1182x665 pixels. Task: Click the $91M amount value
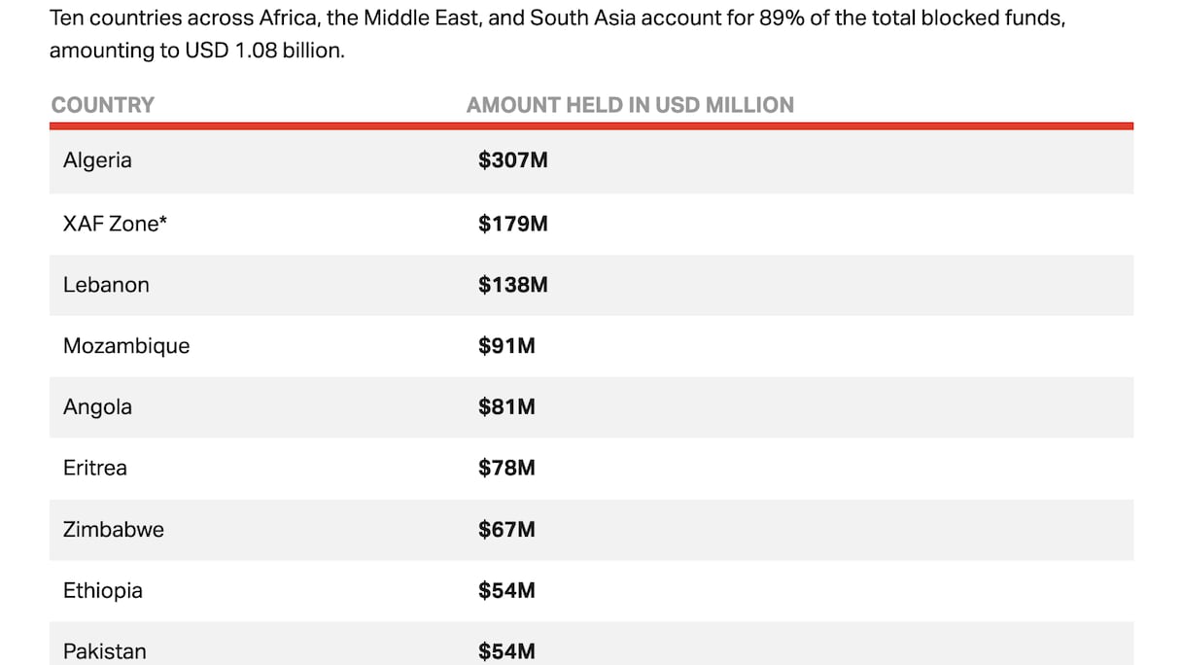506,346
